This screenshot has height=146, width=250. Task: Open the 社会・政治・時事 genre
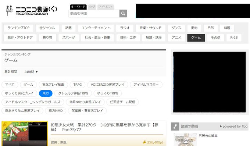click(97, 38)
